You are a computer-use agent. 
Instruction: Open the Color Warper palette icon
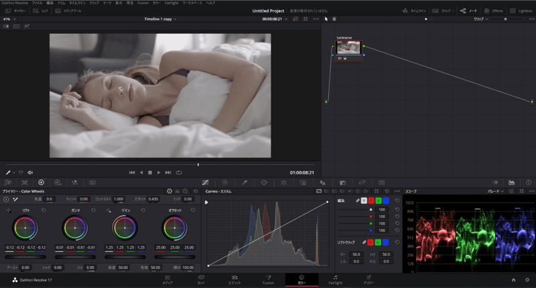(225, 182)
